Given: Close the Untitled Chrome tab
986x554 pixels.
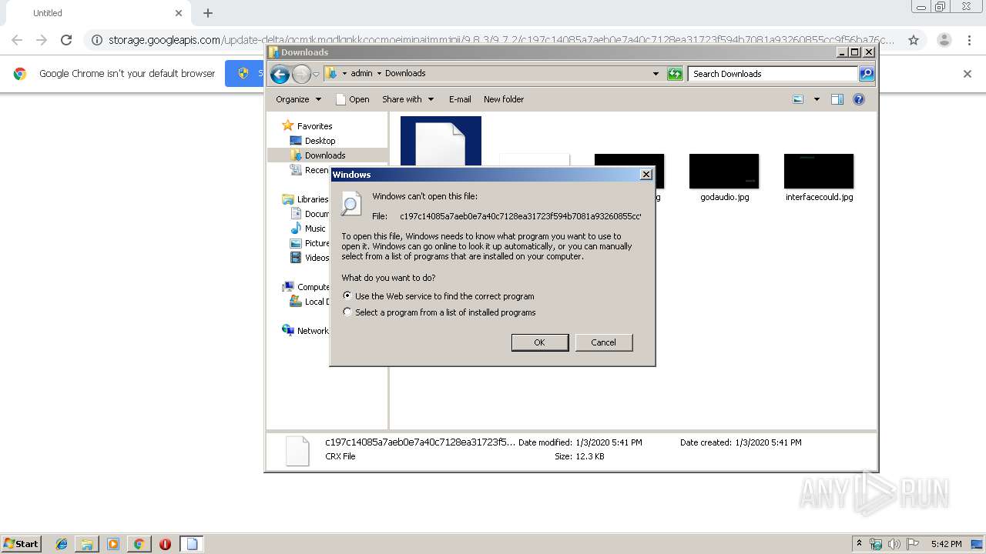Looking at the screenshot, I should click(179, 13).
